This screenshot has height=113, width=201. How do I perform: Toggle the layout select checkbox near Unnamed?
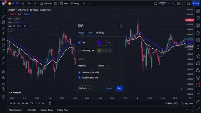tap(155, 3)
